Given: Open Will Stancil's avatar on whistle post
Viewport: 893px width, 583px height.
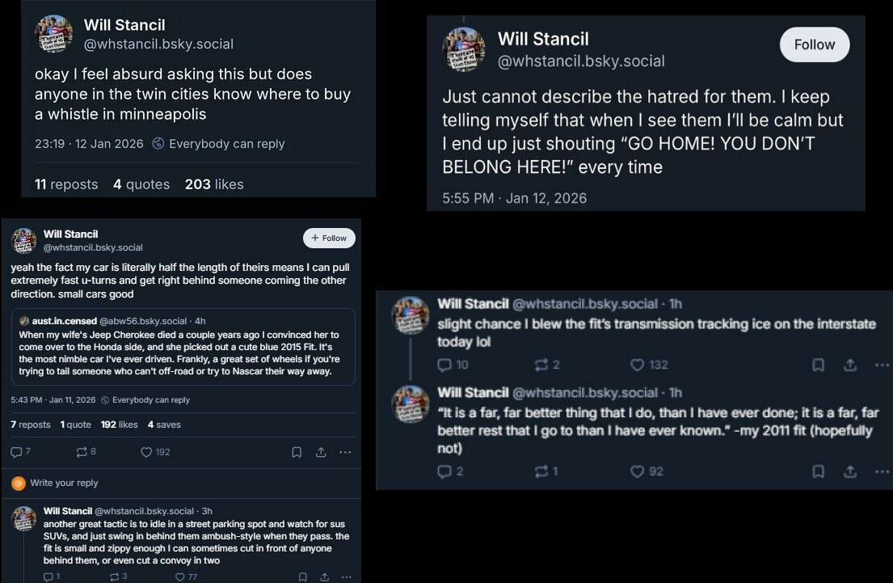Looking at the screenshot, I should coord(54,34).
